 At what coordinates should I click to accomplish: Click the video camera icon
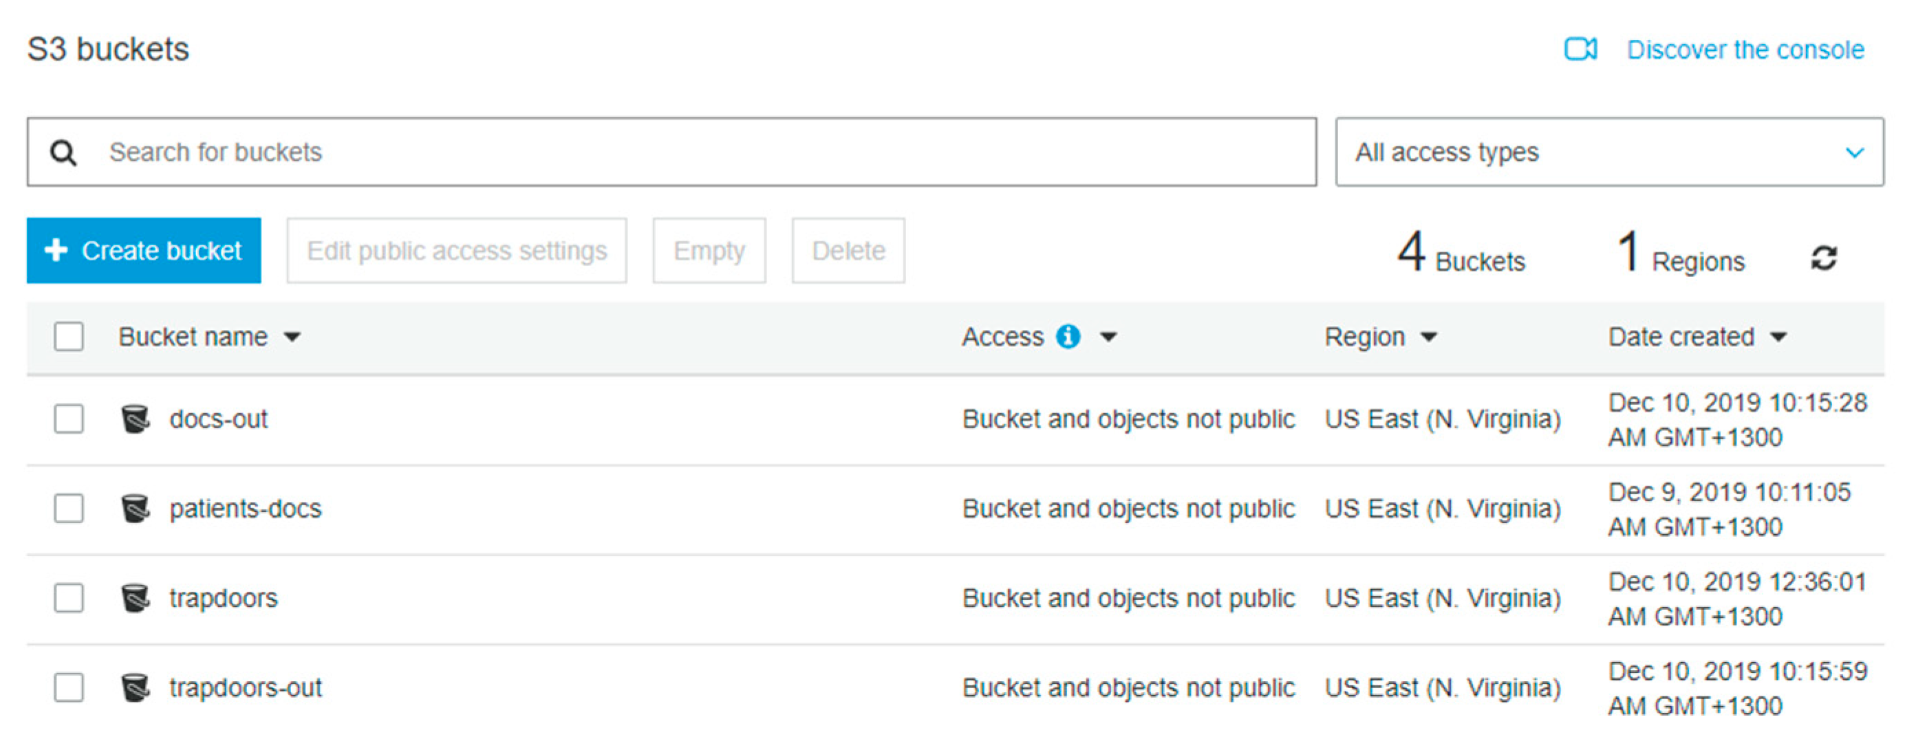(x=1580, y=49)
